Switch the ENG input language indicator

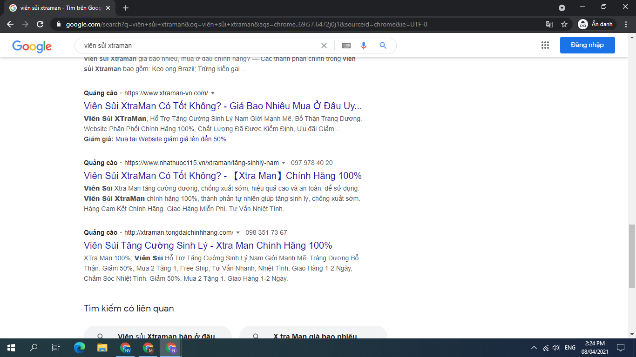pyautogui.click(x=570, y=348)
